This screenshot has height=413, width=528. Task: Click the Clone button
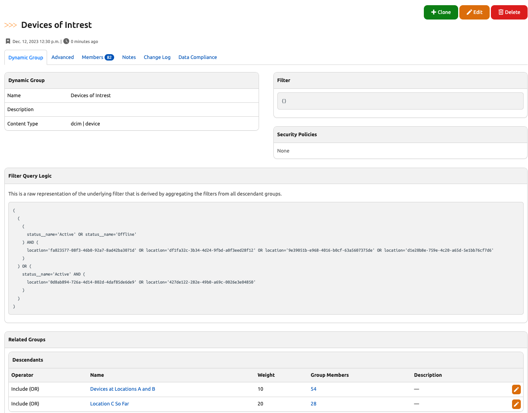coord(441,12)
